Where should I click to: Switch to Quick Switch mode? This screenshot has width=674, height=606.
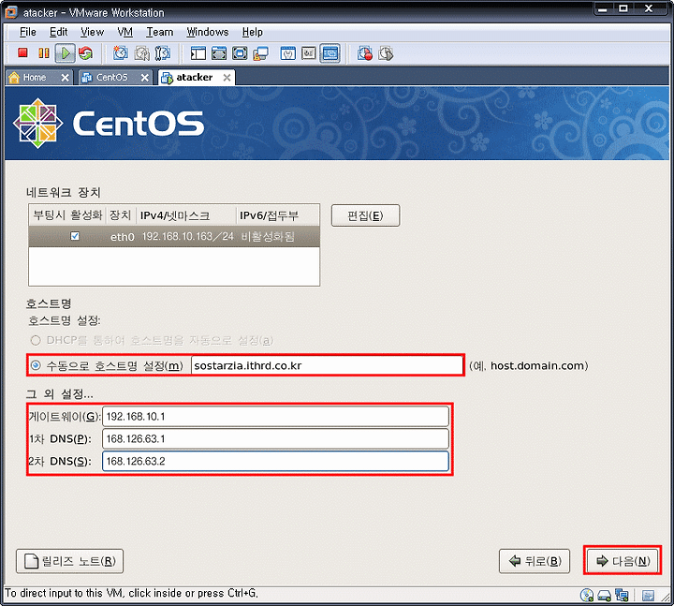coord(219,52)
